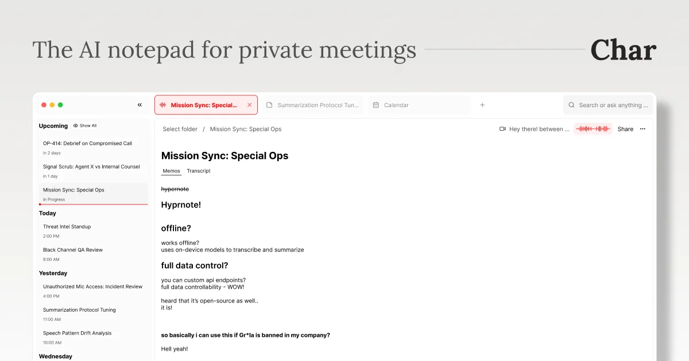Click the video camera meeting icon
Image resolution: width=689 pixels, height=361 pixels.
pos(502,129)
